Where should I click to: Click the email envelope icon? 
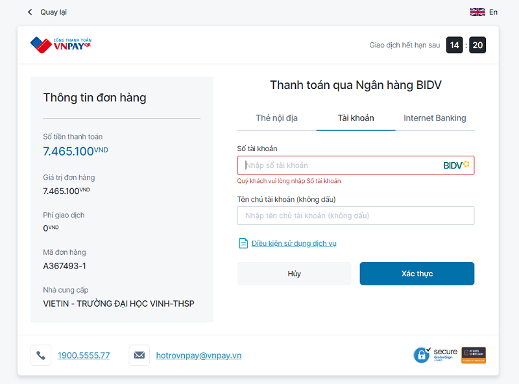point(139,355)
